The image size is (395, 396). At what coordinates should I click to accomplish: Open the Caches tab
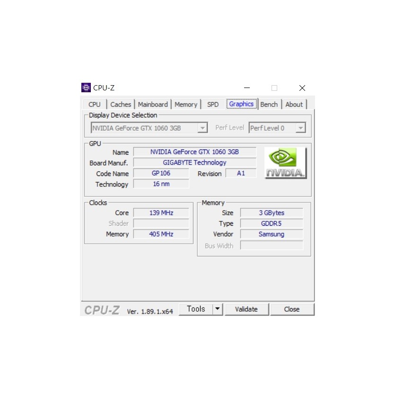click(121, 104)
